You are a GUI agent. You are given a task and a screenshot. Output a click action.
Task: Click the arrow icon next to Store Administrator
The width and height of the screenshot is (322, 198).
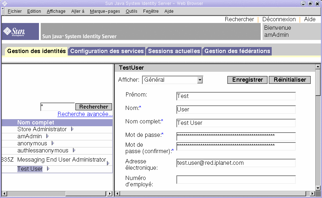[72, 129]
